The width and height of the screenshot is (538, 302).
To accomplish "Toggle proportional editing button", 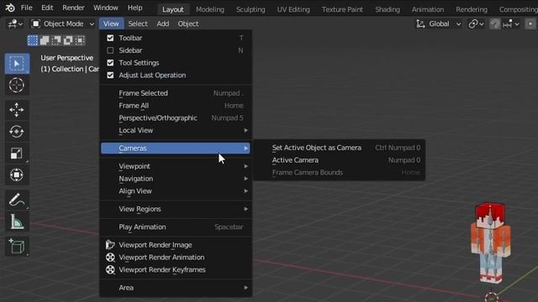I will 530,23.
